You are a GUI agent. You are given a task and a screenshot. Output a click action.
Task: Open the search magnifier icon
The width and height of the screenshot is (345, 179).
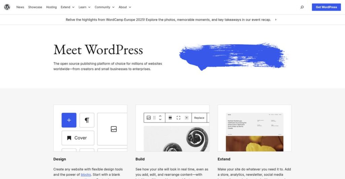coord(302,7)
